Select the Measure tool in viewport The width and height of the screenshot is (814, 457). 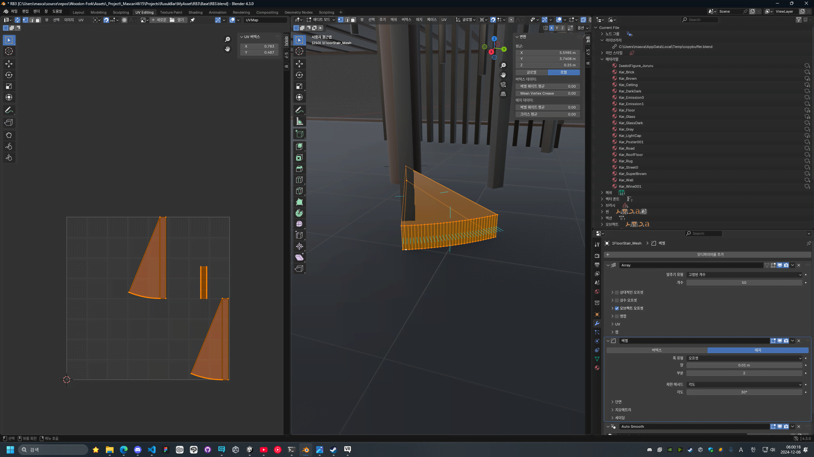pyautogui.click(x=299, y=122)
